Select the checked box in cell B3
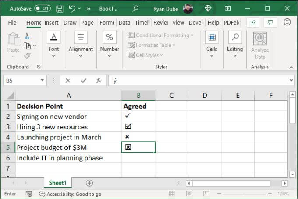This screenshot has height=199, width=298. (x=128, y=127)
